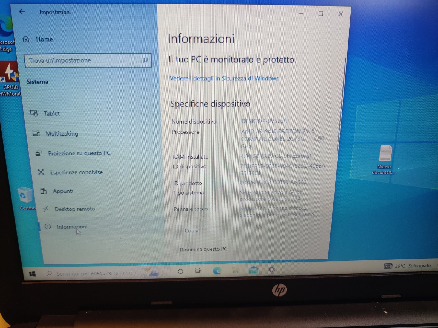The width and height of the screenshot is (438, 328).
Task: Open the Appunti settings page
Action: pos(57,191)
